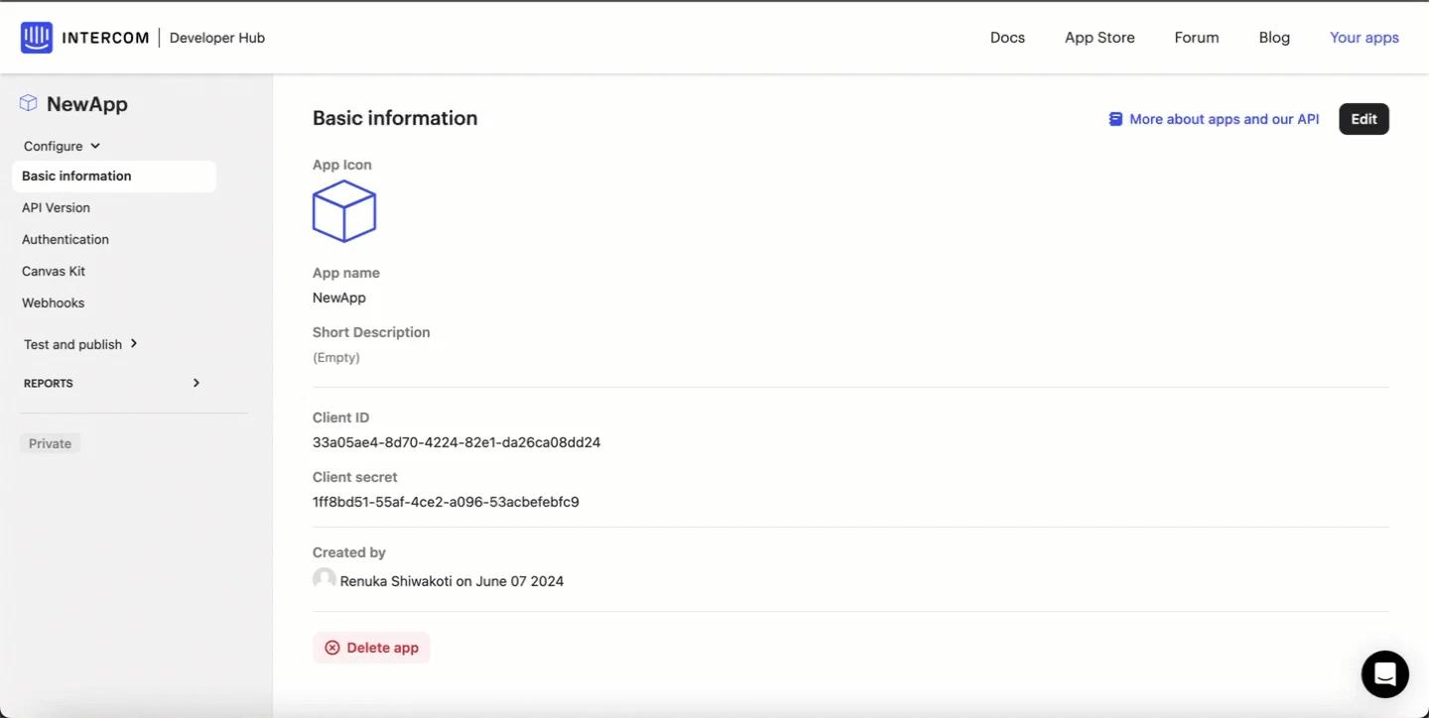Viewport: 1429px width, 718px height.
Task: Open Basic information page
Action: [114, 177]
